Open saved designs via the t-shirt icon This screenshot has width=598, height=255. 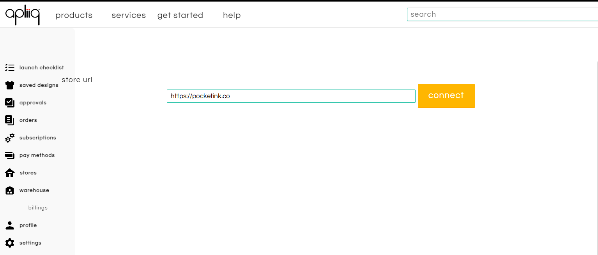[9, 85]
